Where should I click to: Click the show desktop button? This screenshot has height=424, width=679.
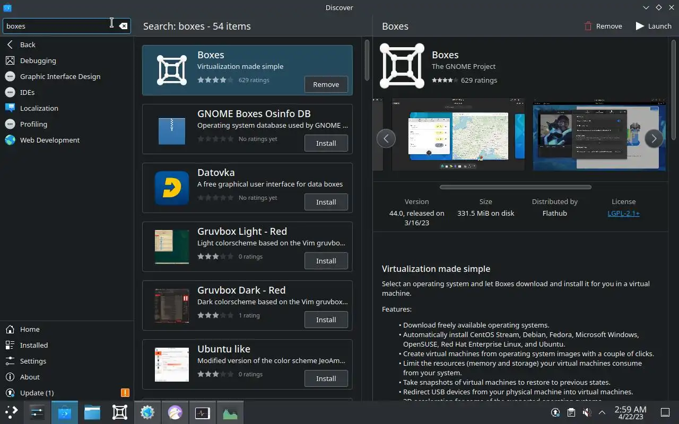click(665, 412)
